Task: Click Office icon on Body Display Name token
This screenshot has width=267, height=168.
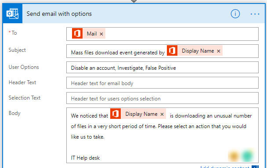Action: [115, 114]
